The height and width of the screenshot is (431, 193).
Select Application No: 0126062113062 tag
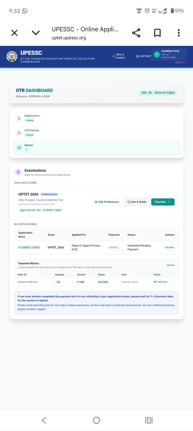coord(40,210)
